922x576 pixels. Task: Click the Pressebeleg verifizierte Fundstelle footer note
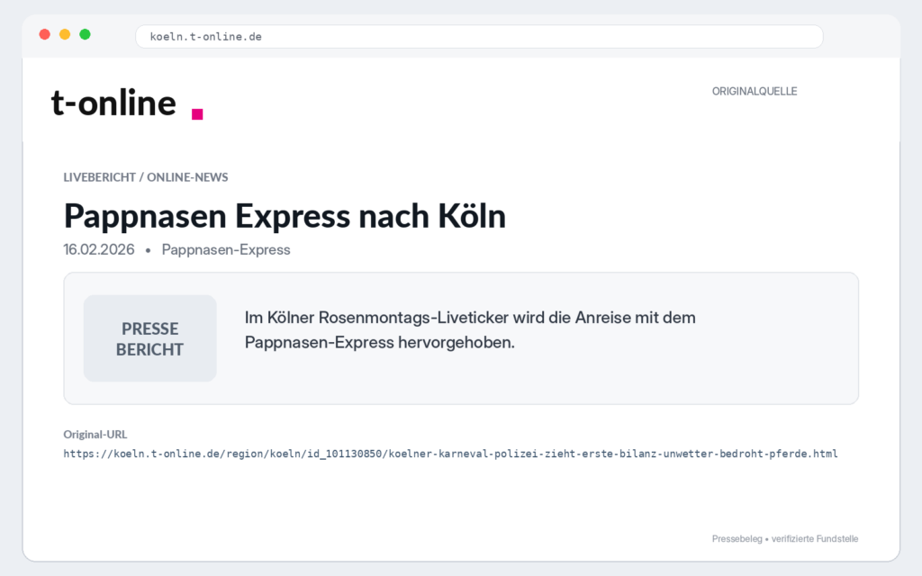pos(785,538)
